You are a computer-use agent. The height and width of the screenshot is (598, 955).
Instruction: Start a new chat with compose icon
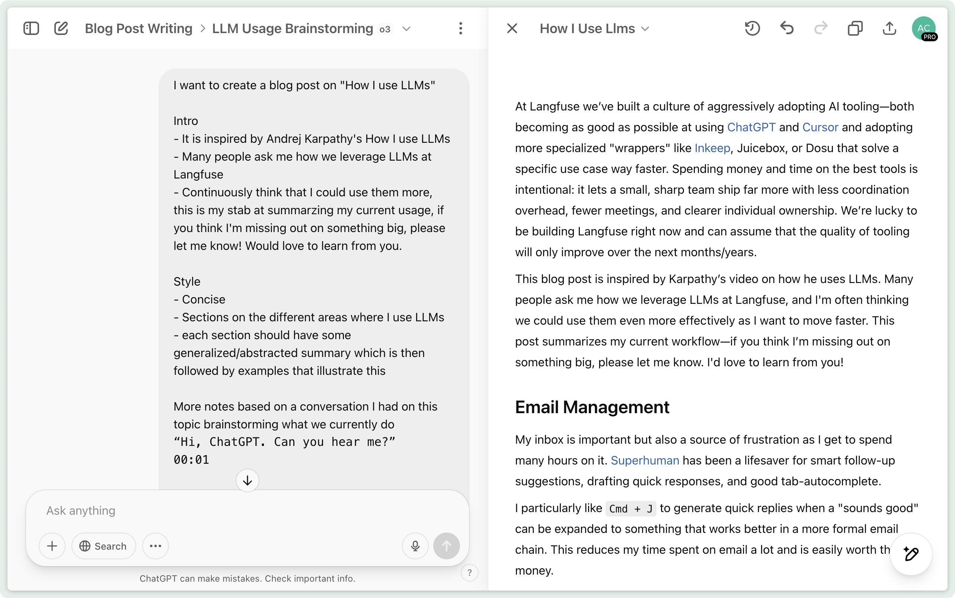[x=61, y=29]
